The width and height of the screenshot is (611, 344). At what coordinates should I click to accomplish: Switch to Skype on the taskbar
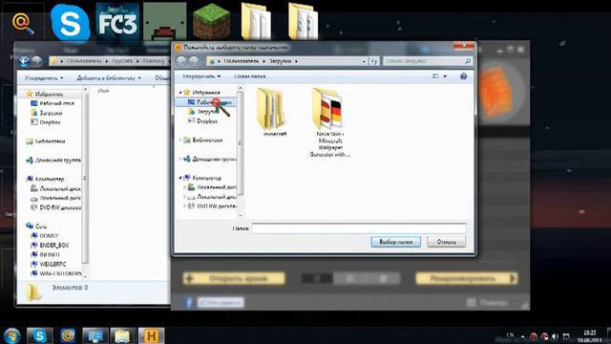coord(40,335)
